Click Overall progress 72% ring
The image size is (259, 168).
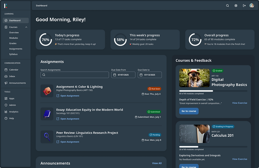tap(195, 40)
